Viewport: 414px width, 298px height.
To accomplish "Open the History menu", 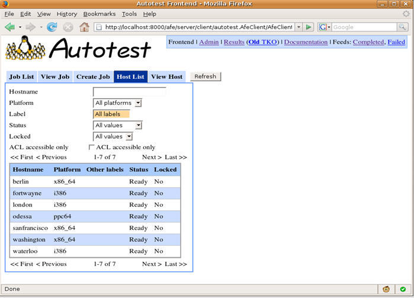I will 67,14.
